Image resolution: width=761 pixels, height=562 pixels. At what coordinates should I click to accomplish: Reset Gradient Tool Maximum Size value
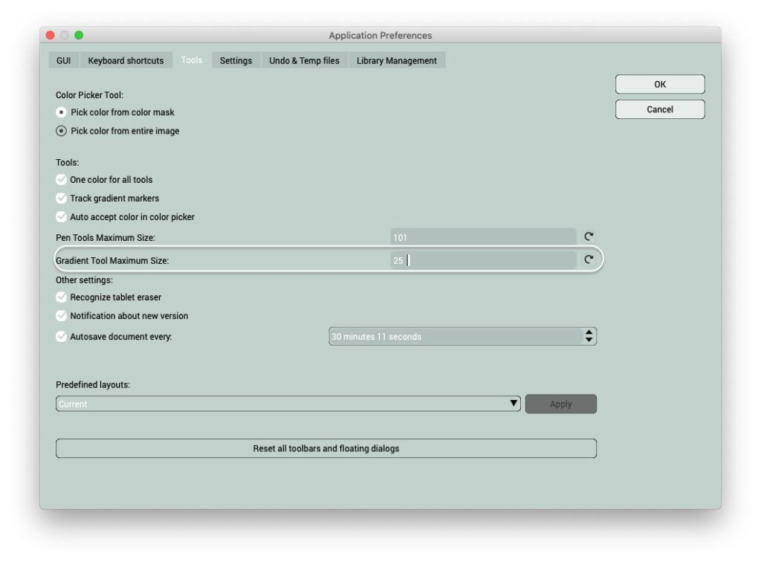(589, 259)
